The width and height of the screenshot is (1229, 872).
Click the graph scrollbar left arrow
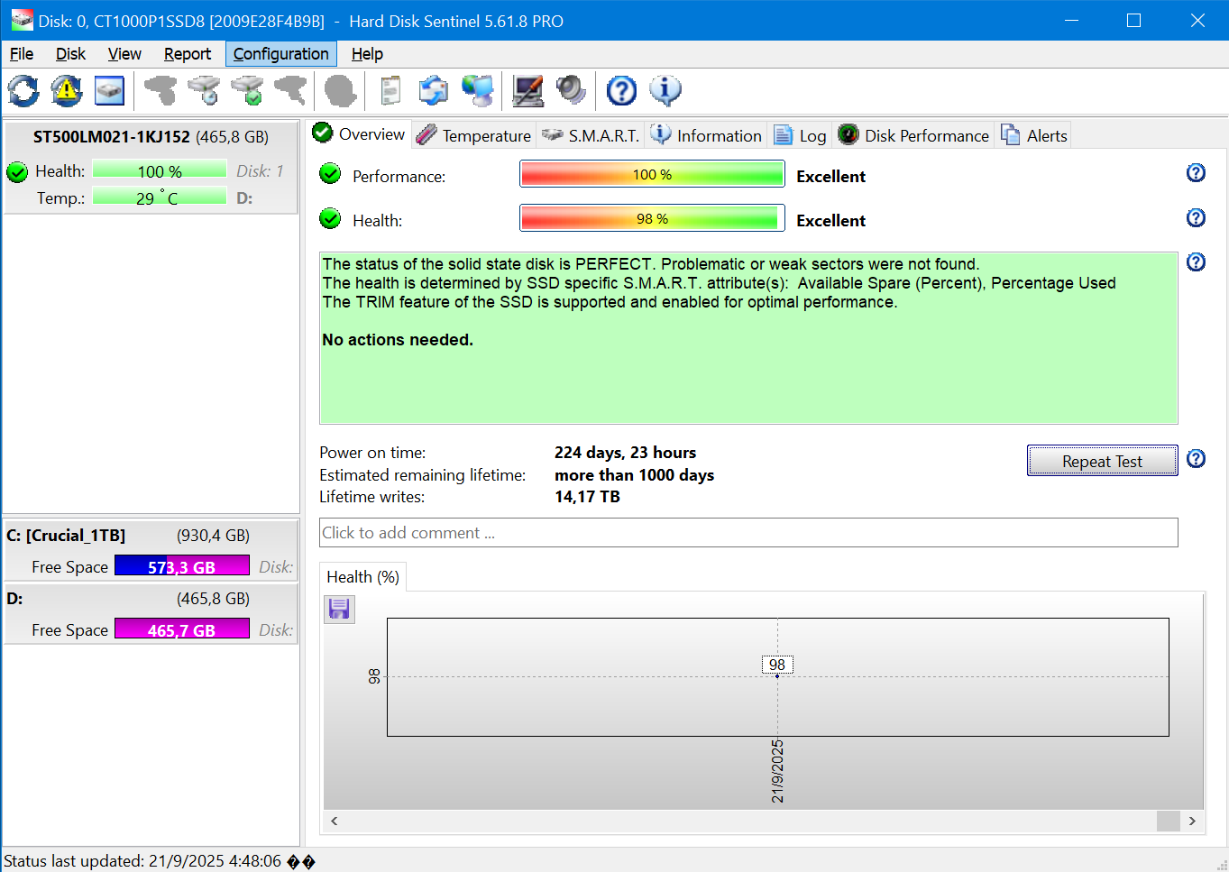(x=335, y=821)
